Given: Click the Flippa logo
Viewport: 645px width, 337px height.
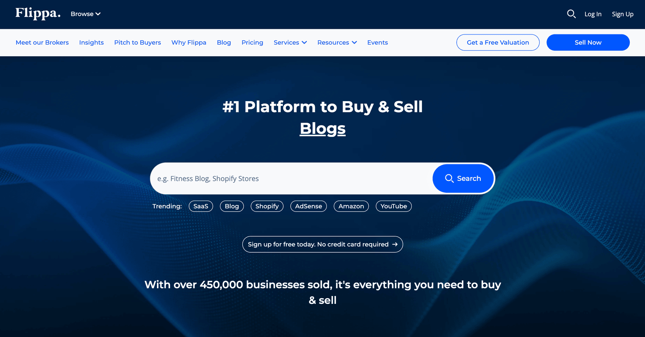Looking at the screenshot, I should [38, 14].
